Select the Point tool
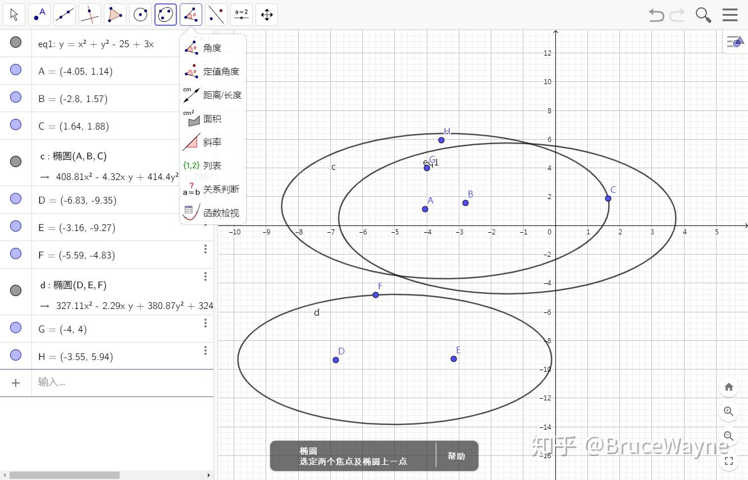Image resolution: width=748 pixels, height=480 pixels. (39, 15)
